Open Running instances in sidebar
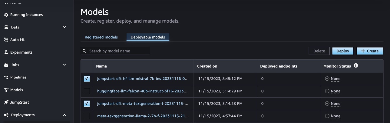The image size is (390, 123). [26, 15]
